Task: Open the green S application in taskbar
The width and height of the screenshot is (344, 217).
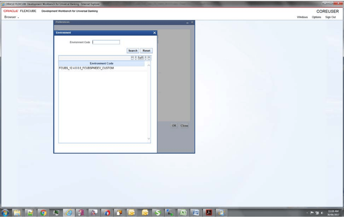Action: pos(157,213)
